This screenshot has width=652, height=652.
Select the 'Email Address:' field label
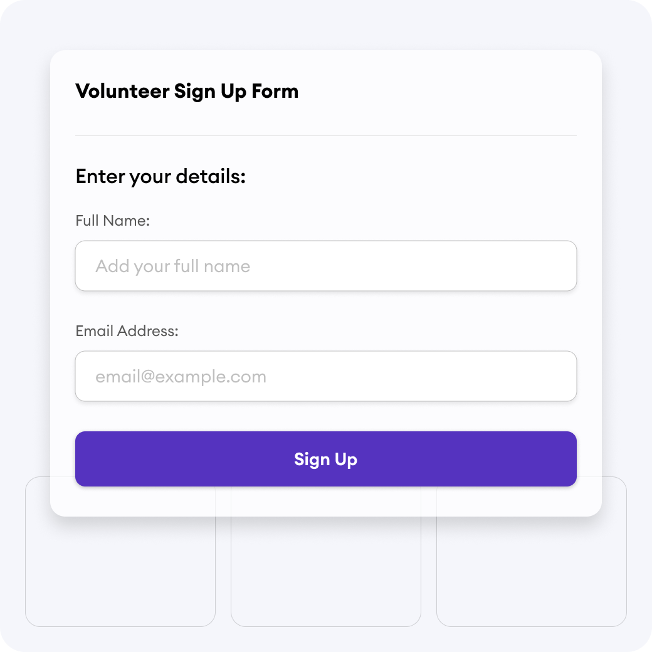(x=127, y=331)
